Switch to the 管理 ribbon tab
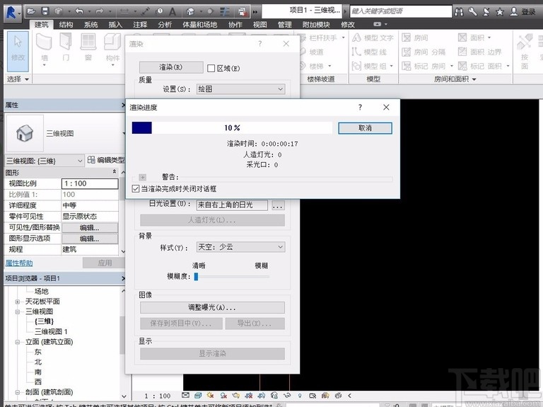This screenshot has width=543, height=407. (x=284, y=25)
